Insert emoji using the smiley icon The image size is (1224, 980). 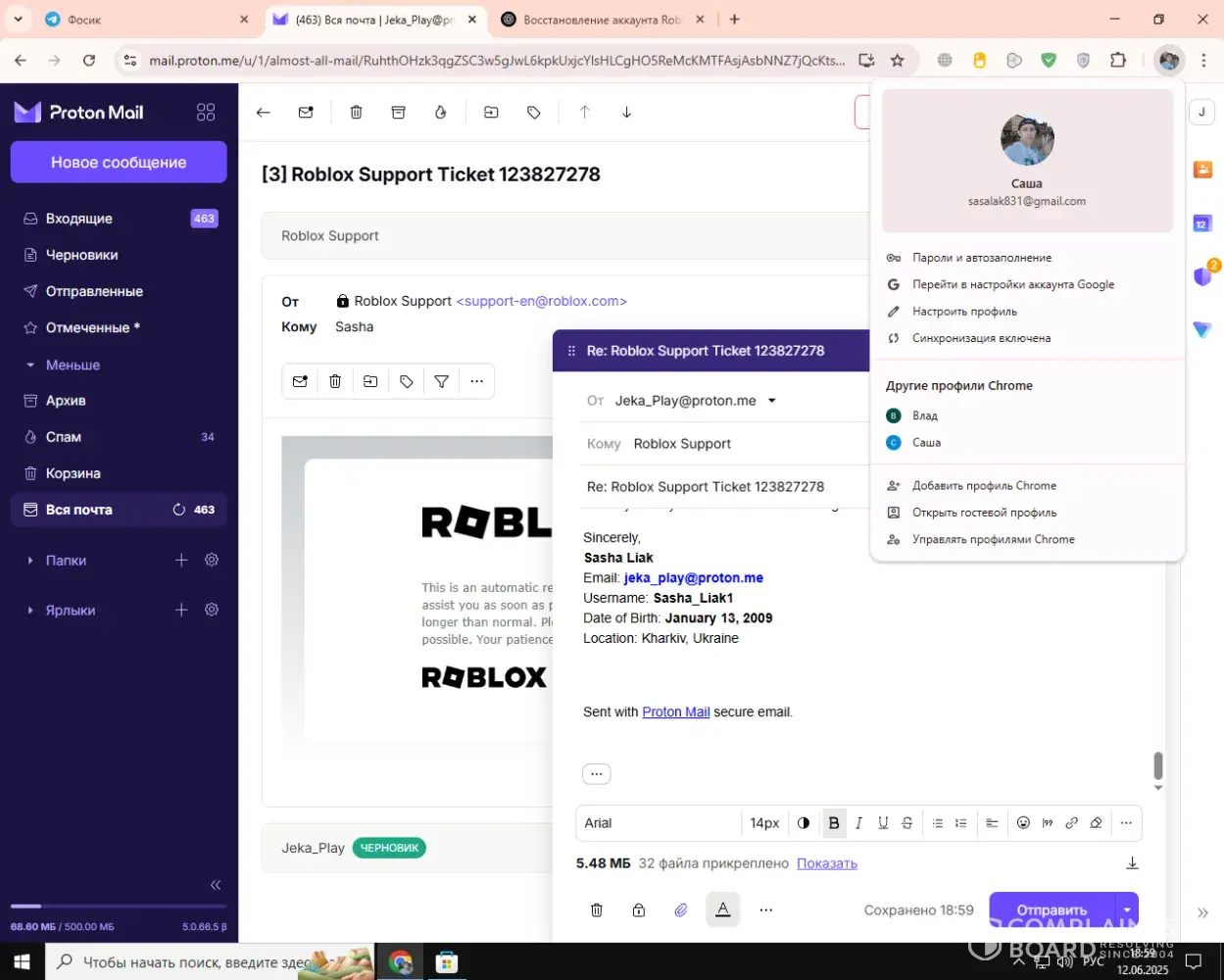pyautogui.click(x=1023, y=823)
